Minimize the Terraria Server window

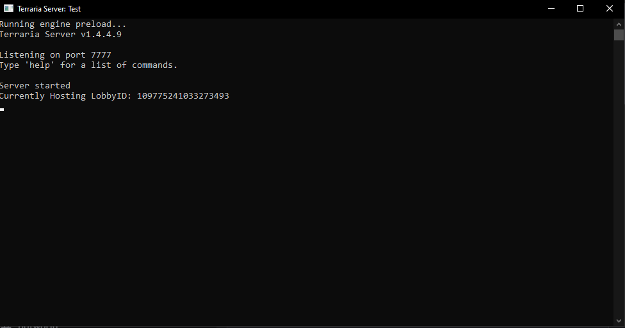pyautogui.click(x=551, y=9)
